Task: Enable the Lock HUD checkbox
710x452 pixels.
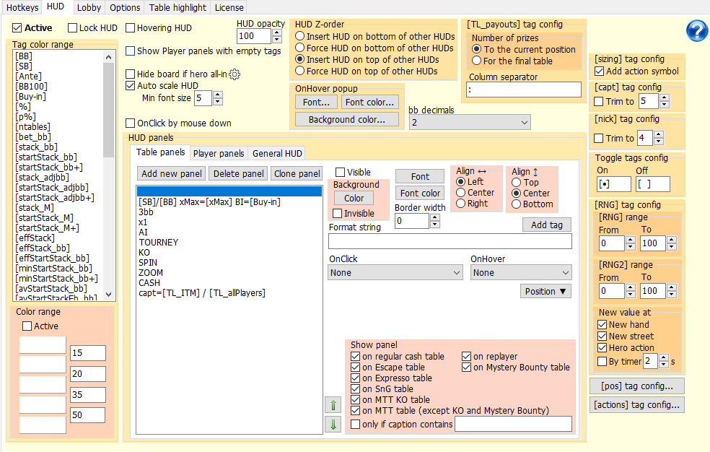Action: [x=73, y=28]
